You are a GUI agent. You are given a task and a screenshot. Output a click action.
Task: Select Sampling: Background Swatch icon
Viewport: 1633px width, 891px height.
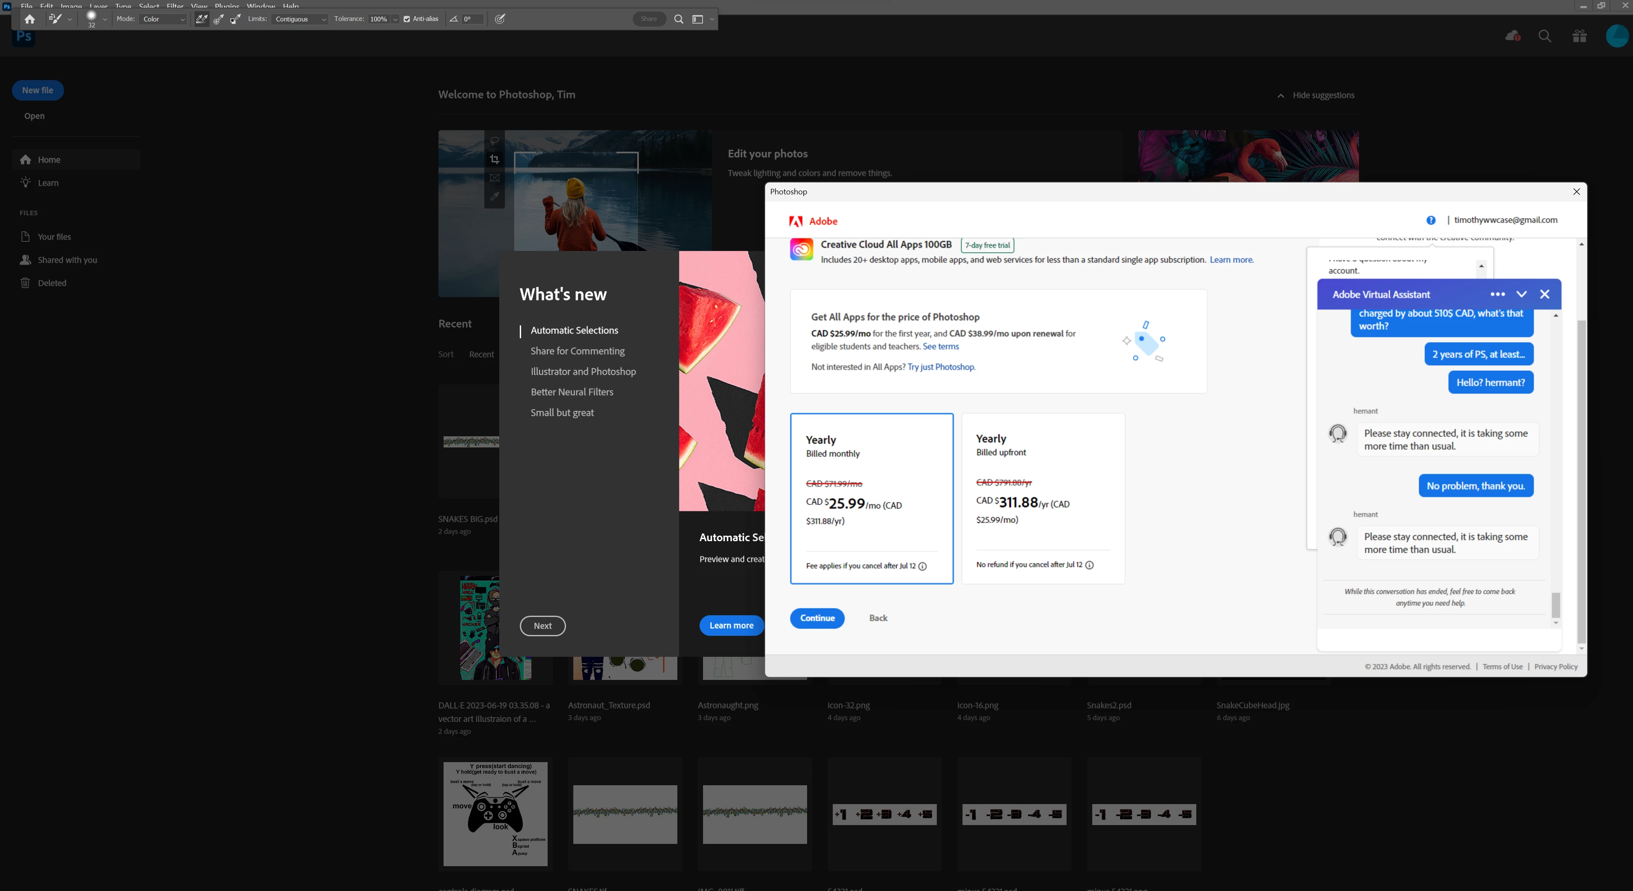(235, 19)
